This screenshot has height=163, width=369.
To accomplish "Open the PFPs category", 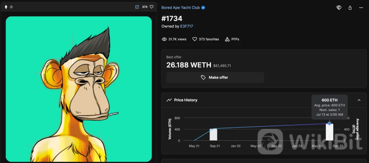I will click(x=232, y=39).
